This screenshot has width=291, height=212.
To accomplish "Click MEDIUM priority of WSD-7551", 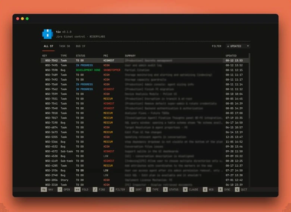I will [108, 99].
